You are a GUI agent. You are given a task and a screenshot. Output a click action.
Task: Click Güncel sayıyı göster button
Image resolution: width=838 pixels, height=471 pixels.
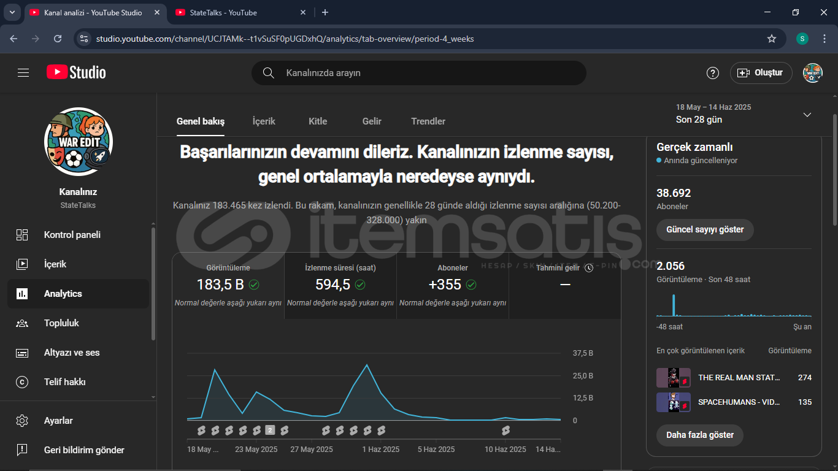pos(705,230)
